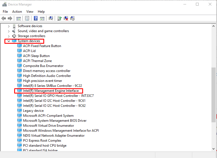
Task: Select Storage controllers category label
Action: tap(31, 36)
